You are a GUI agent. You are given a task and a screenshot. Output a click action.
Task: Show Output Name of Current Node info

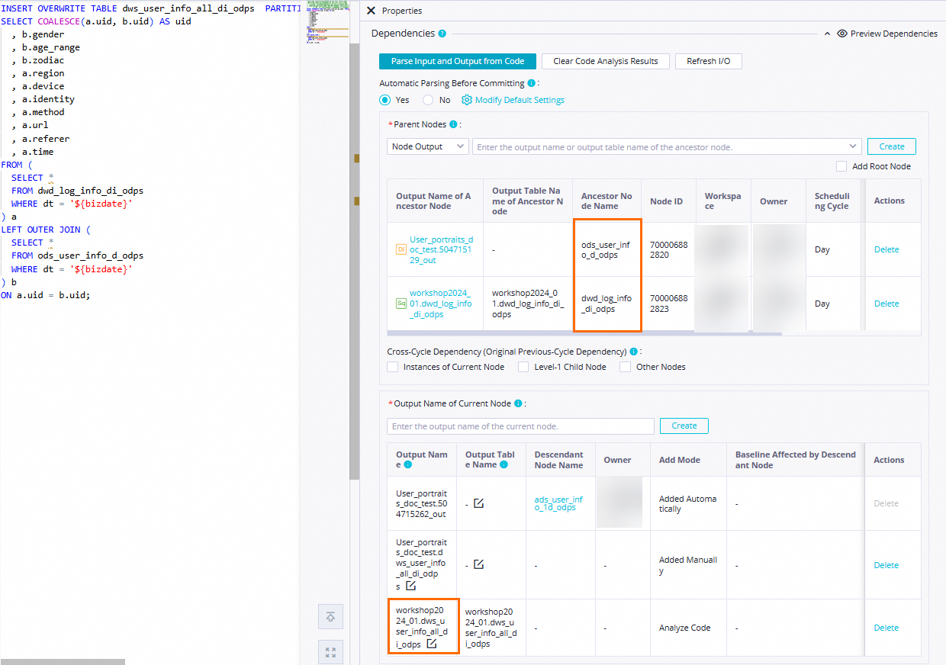[518, 403]
